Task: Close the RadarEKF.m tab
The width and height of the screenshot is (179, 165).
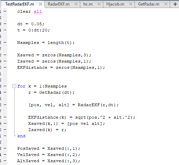Action: coord(76,4)
